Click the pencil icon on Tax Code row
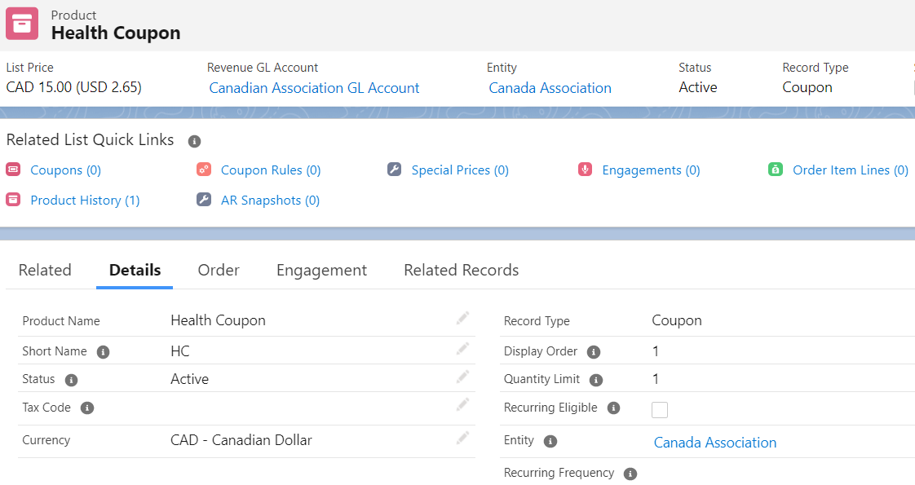The height and width of the screenshot is (485, 915). 462,404
